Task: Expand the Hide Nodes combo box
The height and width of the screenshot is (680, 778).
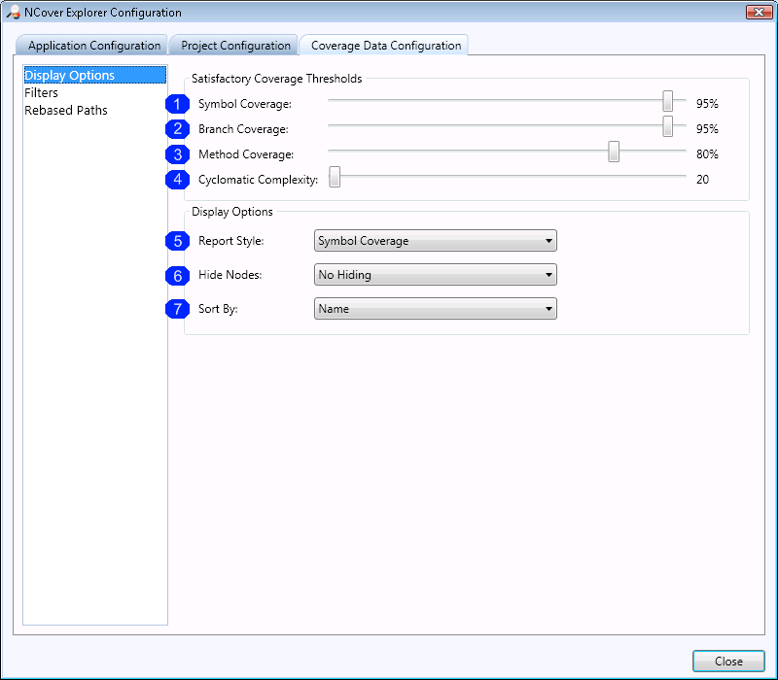Action: pyautogui.click(x=436, y=275)
